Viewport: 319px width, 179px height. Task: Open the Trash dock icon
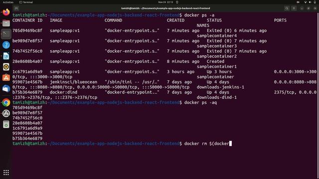pos(6,124)
